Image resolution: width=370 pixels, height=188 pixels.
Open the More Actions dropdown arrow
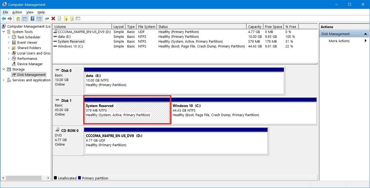click(366, 40)
